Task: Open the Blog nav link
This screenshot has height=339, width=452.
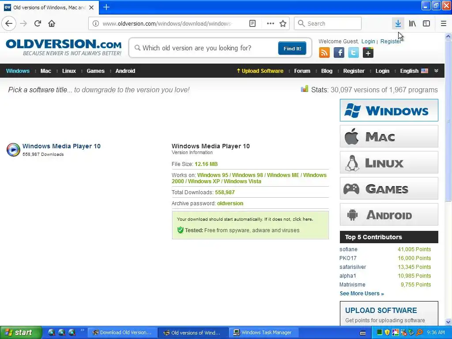Action: coord(327,71)
